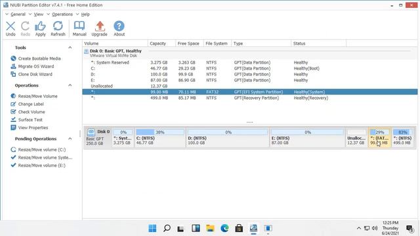Start the Migrate OS Wizard
The image size is (420, 236).
click(x=32, y=66)
